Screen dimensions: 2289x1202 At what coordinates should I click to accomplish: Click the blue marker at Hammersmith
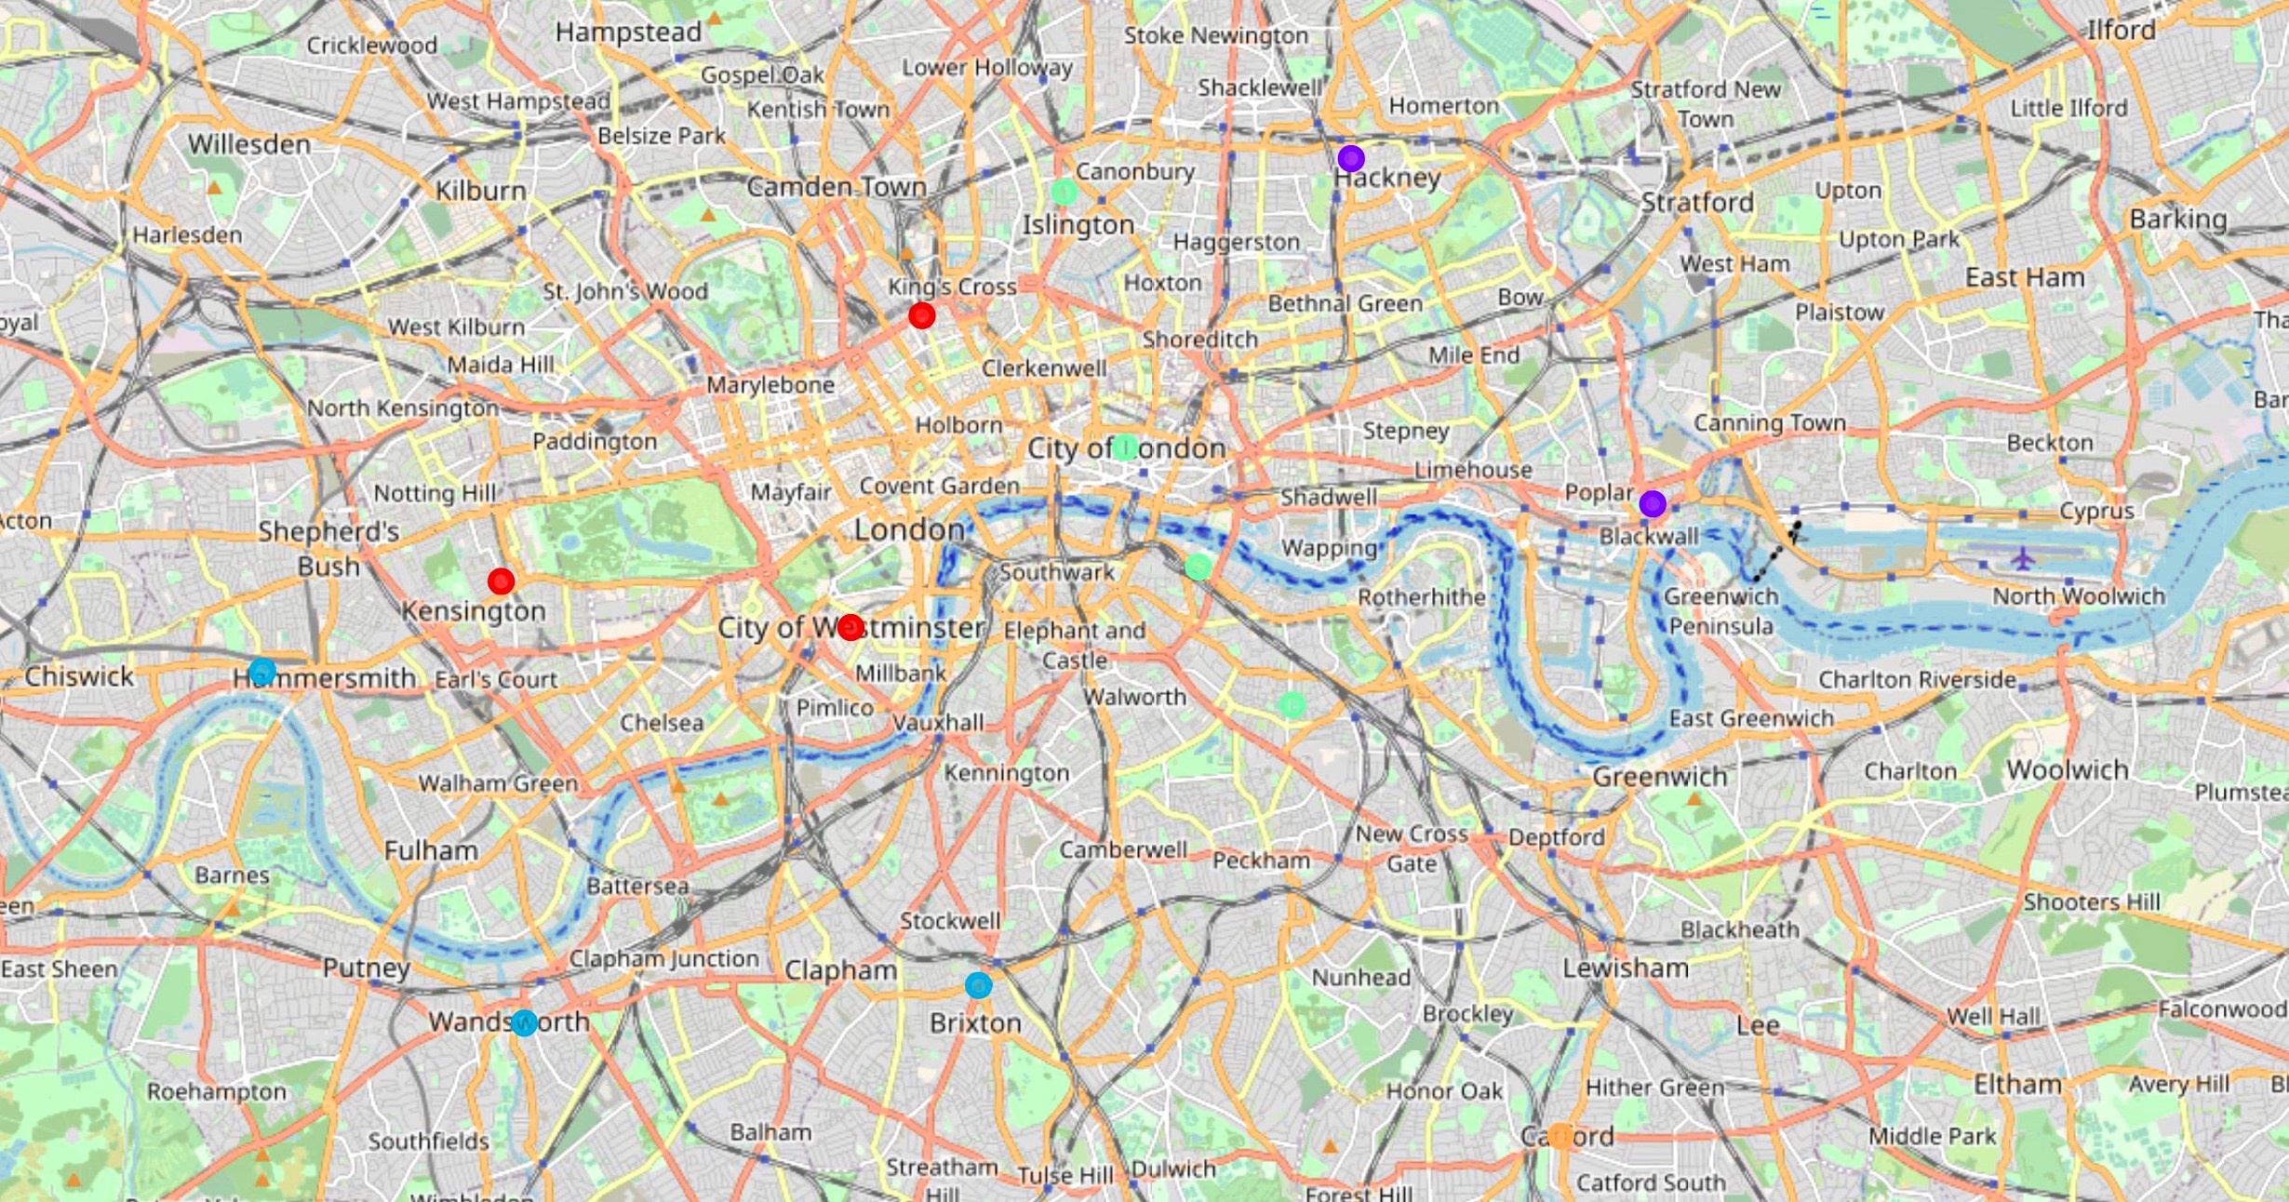[x=262, y=671]
